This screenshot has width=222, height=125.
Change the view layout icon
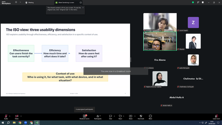coord(203,2)
